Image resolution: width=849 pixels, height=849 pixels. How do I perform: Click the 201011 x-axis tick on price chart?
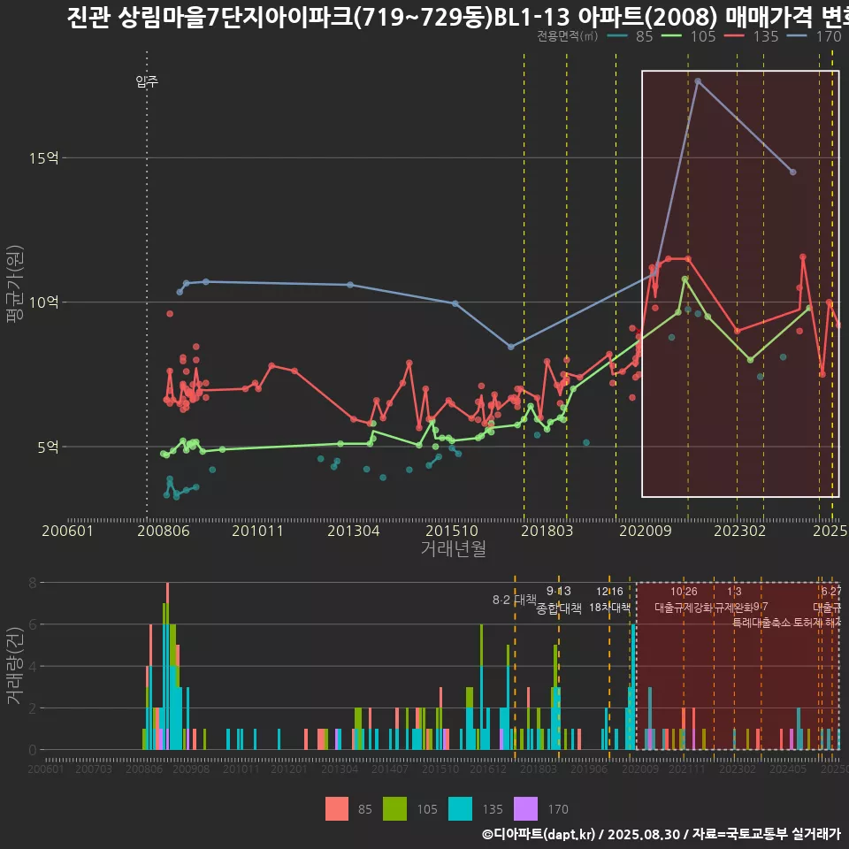tap(258, 532)
